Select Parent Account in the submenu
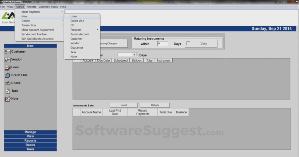Viewport: 299px width, 157px height. [x=82, y=34]
